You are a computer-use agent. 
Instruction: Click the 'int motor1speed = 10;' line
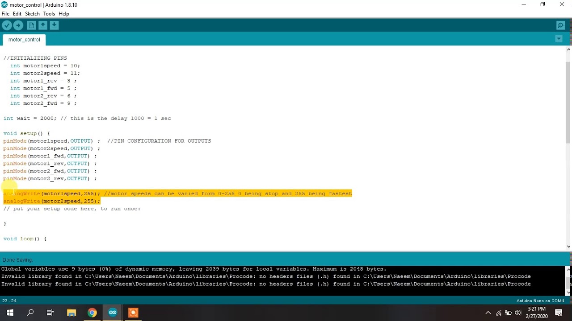coord(45,66)
